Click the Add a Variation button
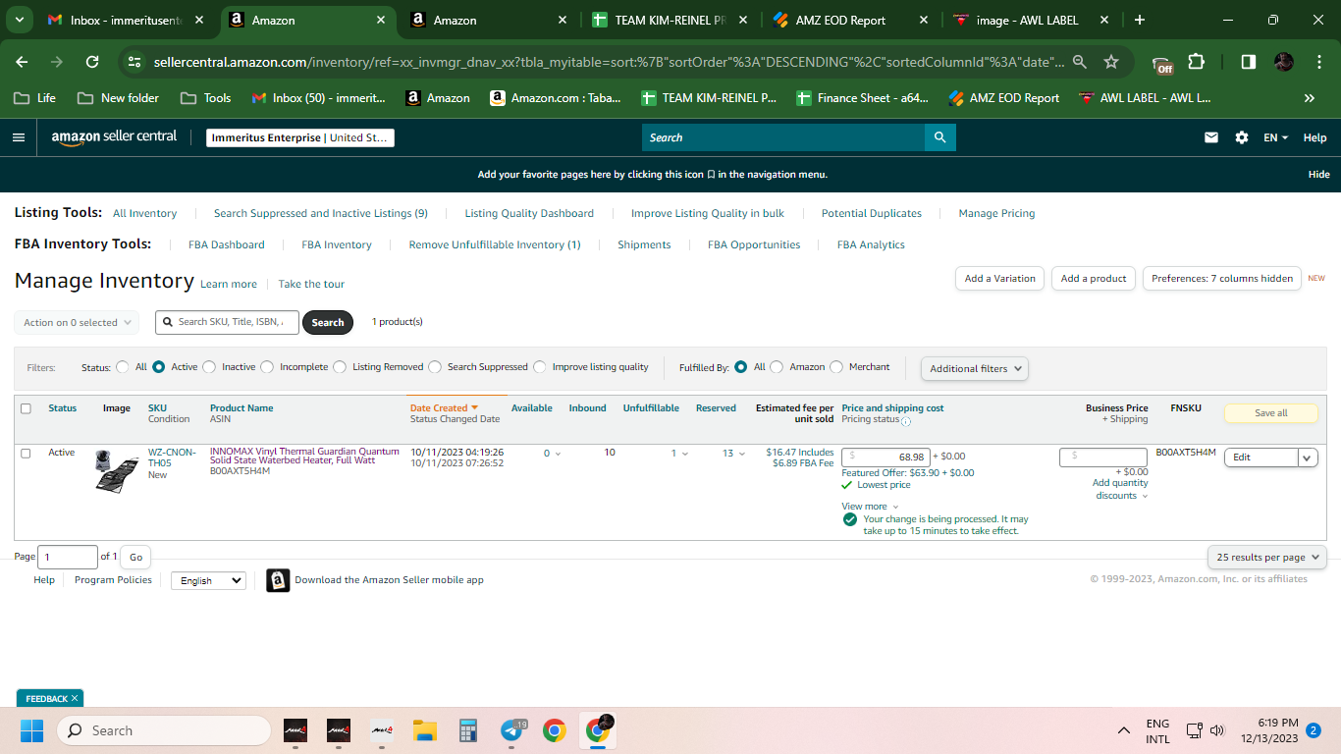The height and width of the screenshot is (754, 1341). (999, 279)
